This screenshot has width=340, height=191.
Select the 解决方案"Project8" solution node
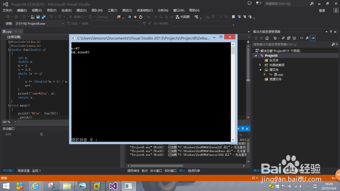[x=280, y=51]
